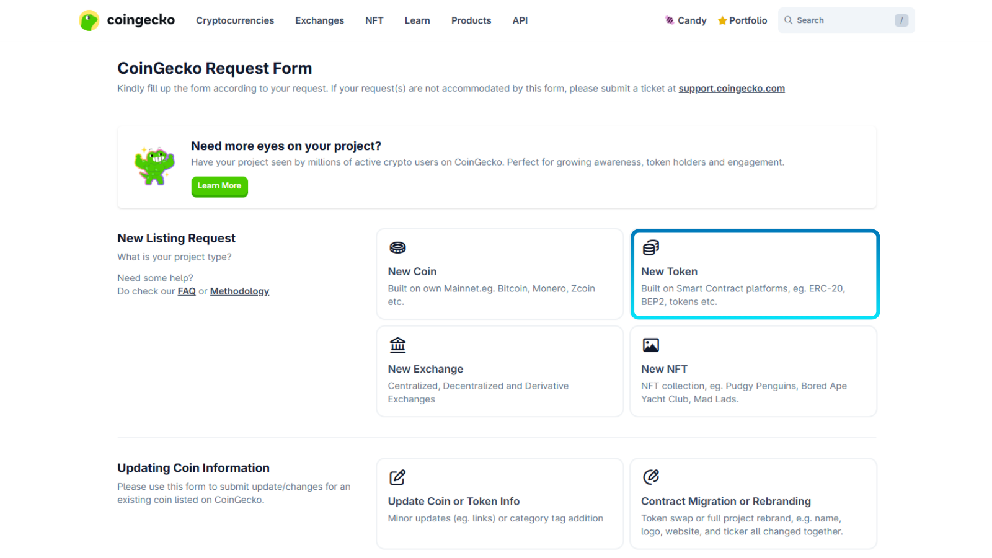Open the NFT menu
Viewport: 992px width, 558px height.
[x=374, y=20]
